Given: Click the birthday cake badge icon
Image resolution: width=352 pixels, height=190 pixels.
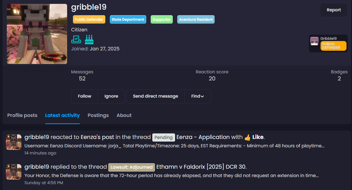Looking at the screenshot, I should [x=89, y=39].
